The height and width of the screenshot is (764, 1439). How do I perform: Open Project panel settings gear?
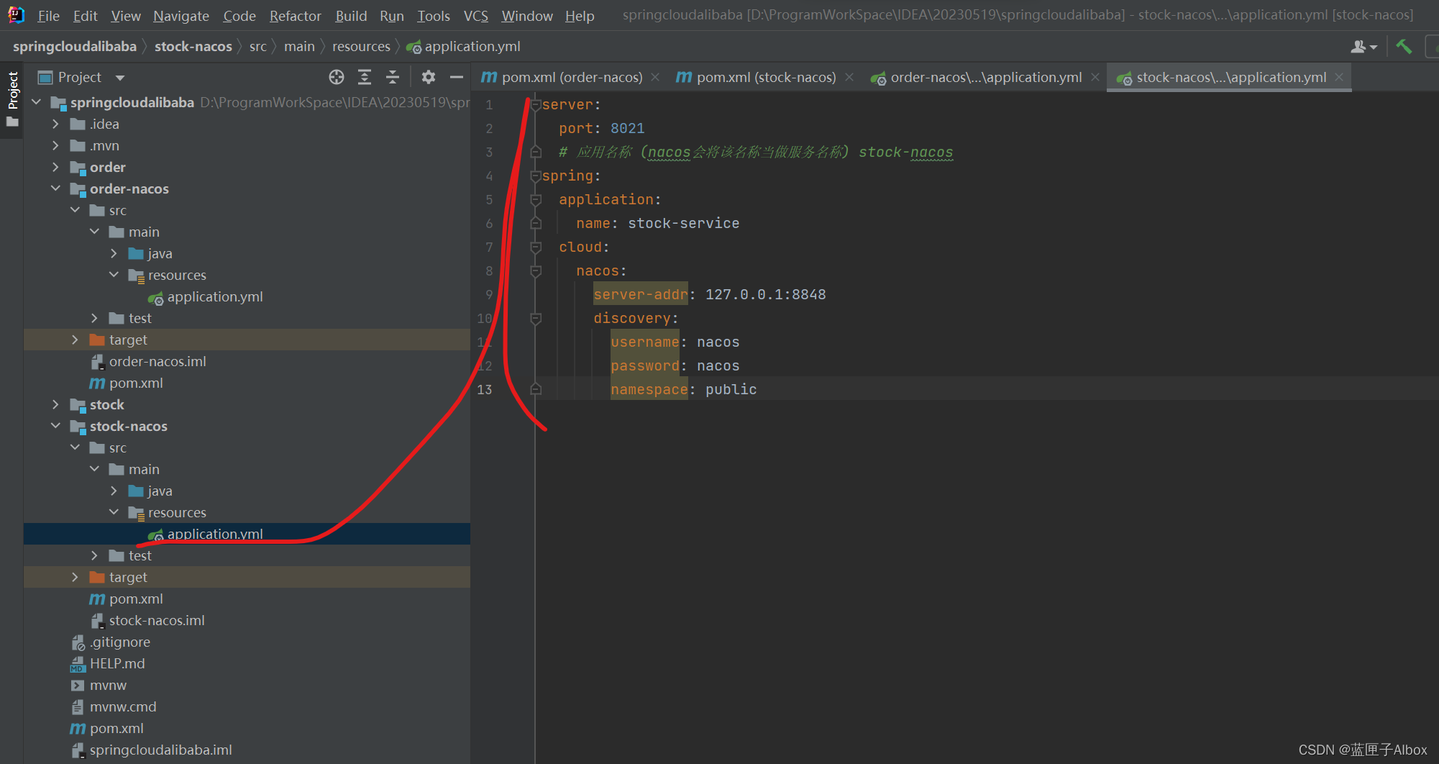click(x=429, y=77)
